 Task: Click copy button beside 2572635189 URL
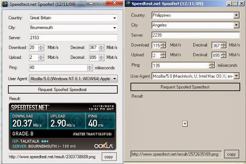tap(231, 154)
